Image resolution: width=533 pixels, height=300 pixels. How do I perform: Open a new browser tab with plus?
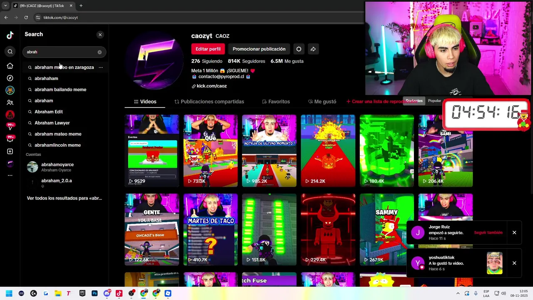pyautogui.click(x=81, y=6)
